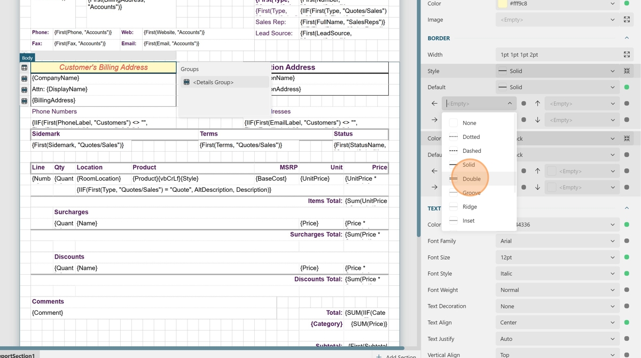
Task: Open the Font Size 12pt dropdown
Action: [557, 257]
